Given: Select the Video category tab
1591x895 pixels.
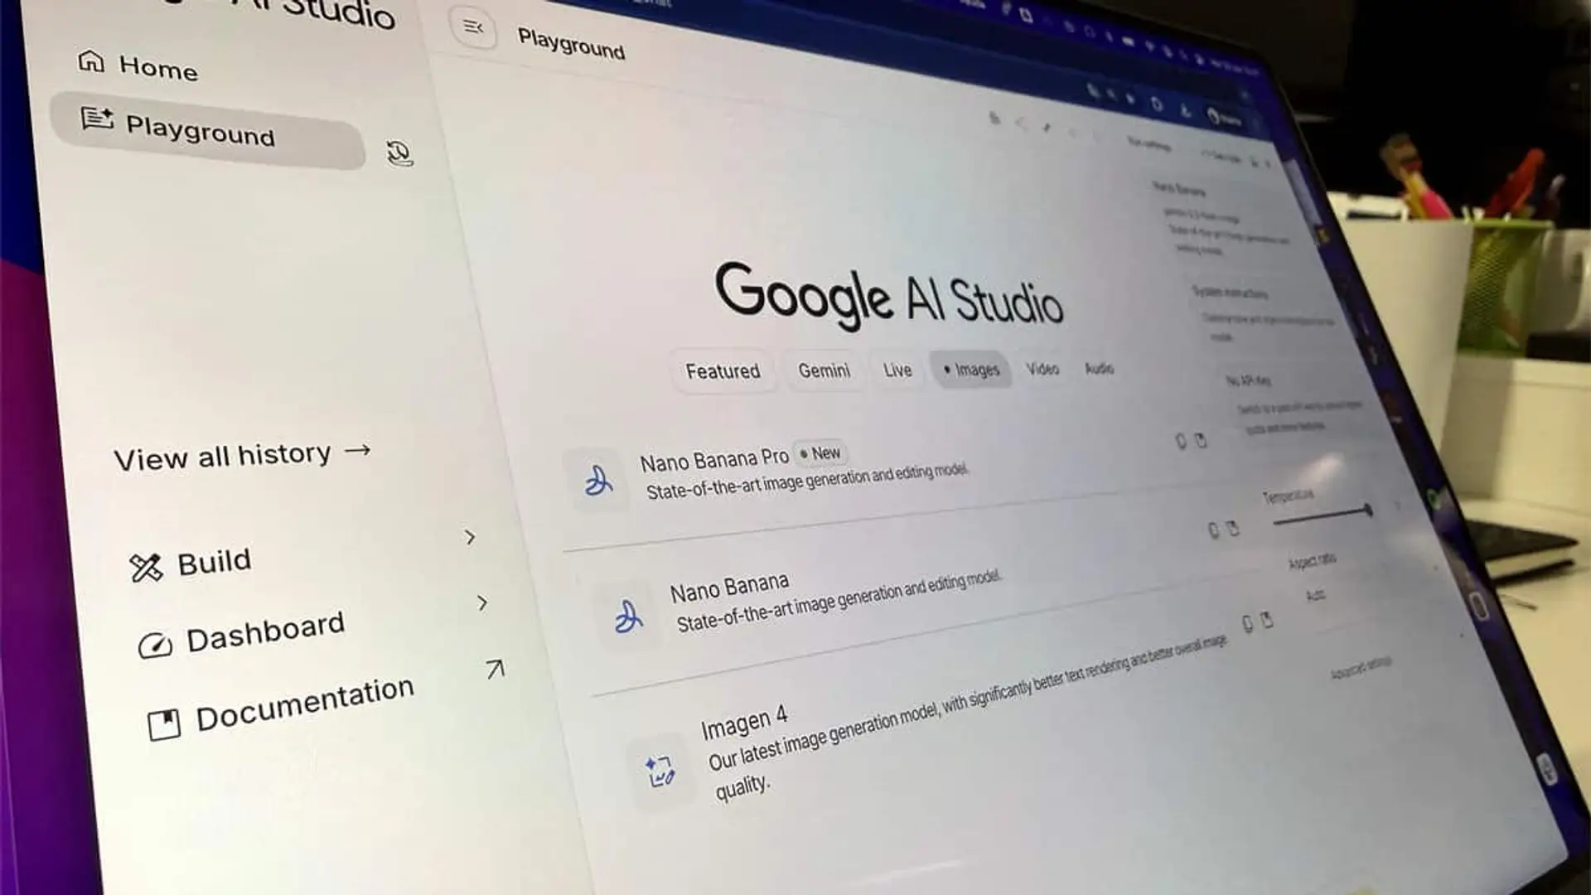Looking at the screenshot, I should 1042,369.
